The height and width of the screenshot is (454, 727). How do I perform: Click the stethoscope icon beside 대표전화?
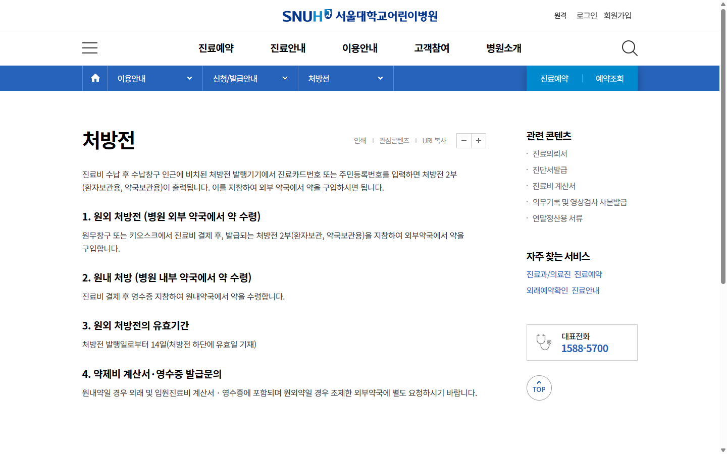pyautogui.click(x=544, y=343)
